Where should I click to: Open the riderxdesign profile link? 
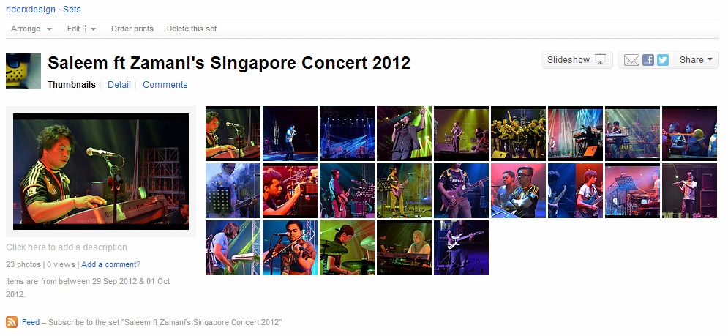31,10
